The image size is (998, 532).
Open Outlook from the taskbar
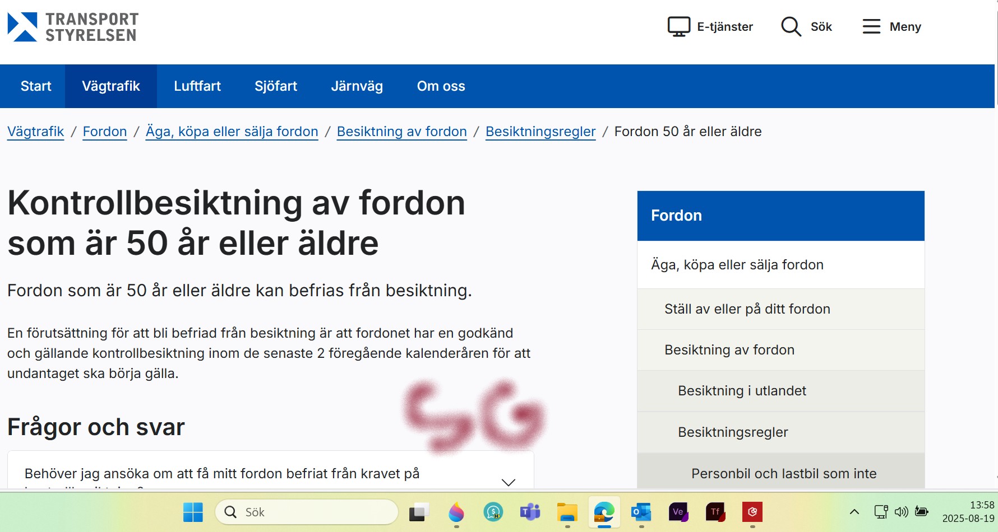point(641,512)
